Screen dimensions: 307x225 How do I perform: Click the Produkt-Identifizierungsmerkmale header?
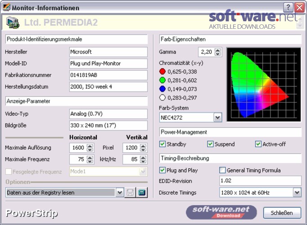[77, 39]
